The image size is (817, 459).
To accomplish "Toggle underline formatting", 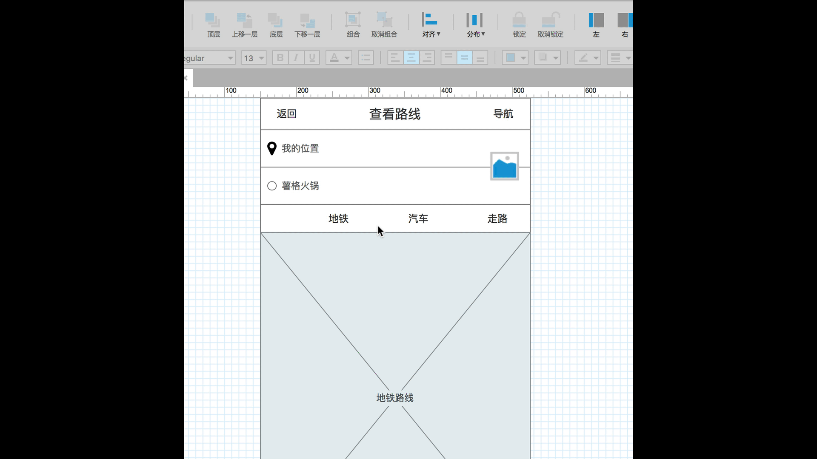I will pyautogui.click(x=312, y=58).
